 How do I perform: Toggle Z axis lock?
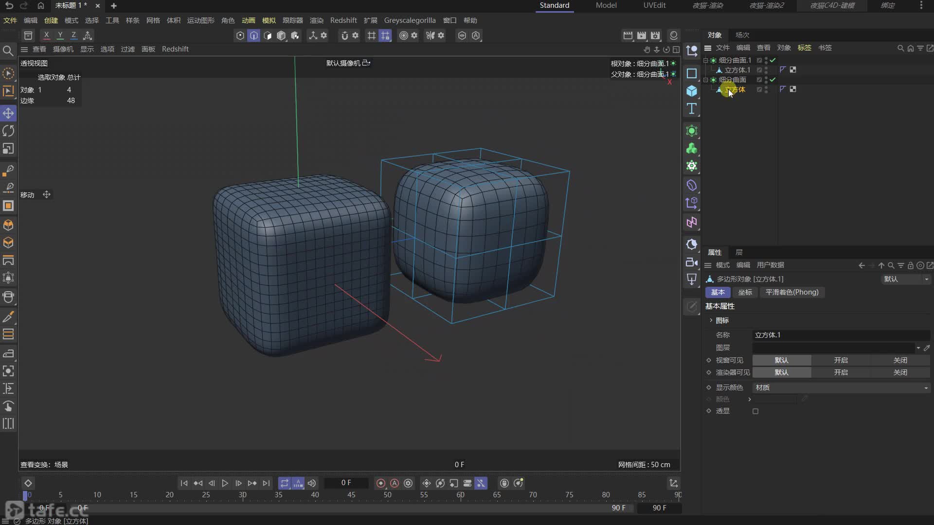pyautogui.click(x=73, y=35)
